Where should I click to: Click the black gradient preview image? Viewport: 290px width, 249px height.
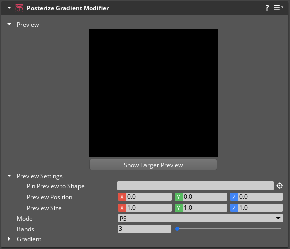tap(154, 93)
